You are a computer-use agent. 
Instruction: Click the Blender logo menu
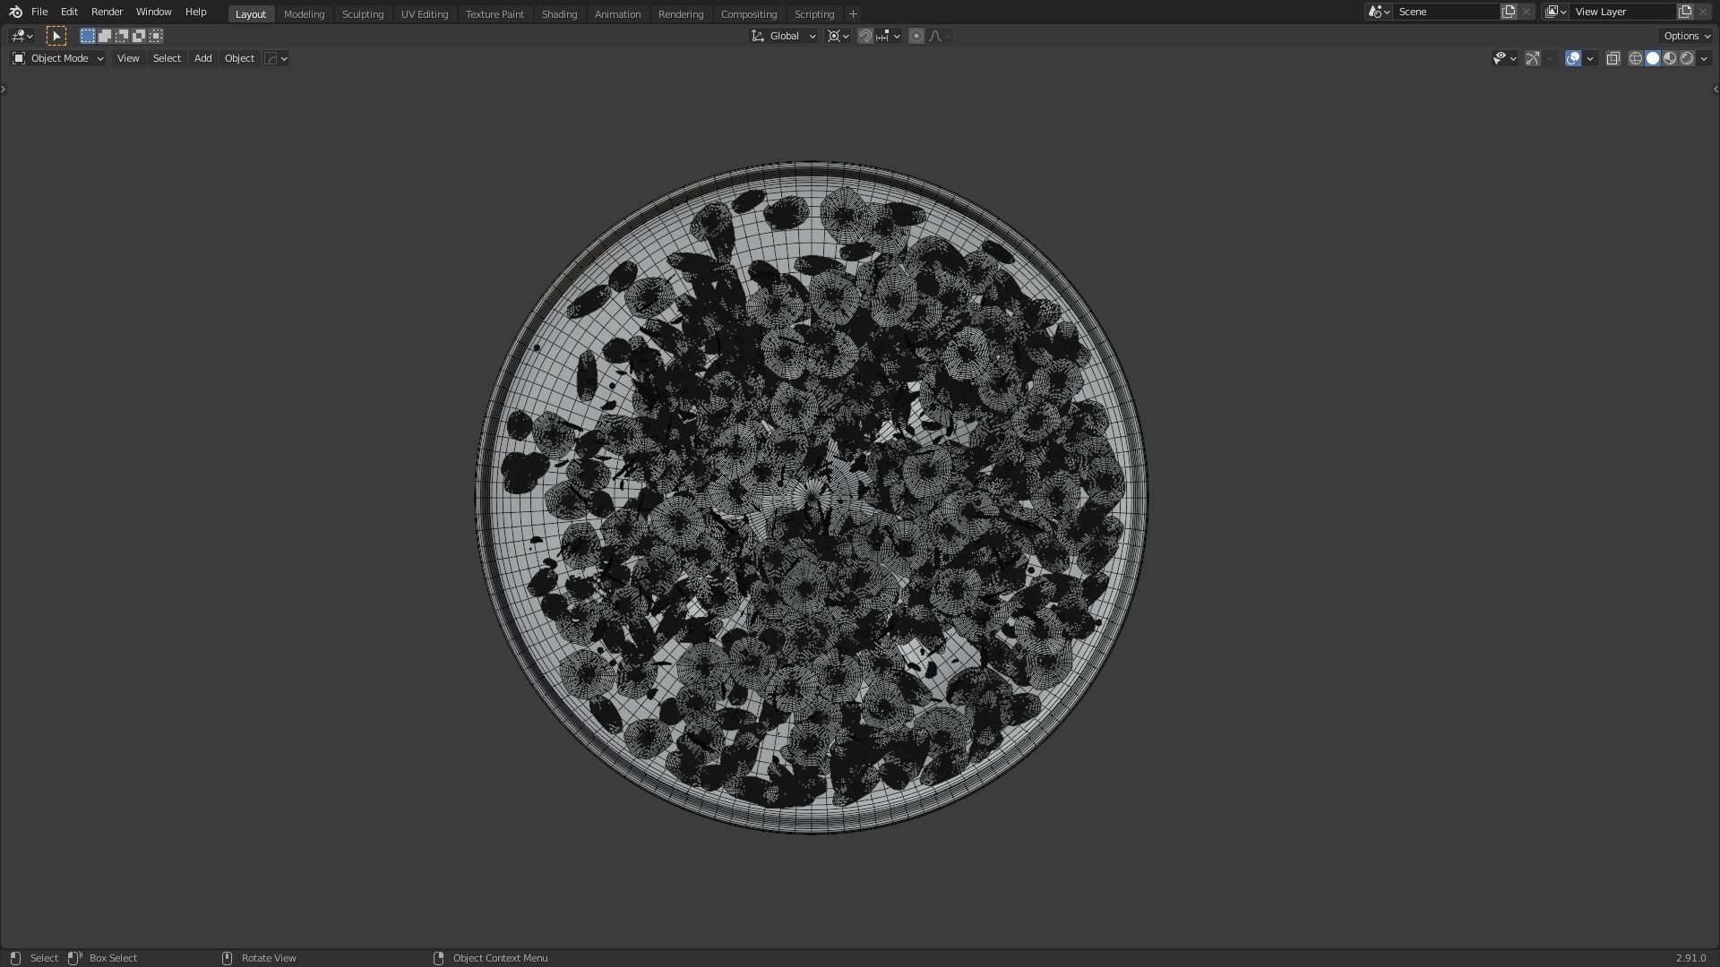point(15,12)
